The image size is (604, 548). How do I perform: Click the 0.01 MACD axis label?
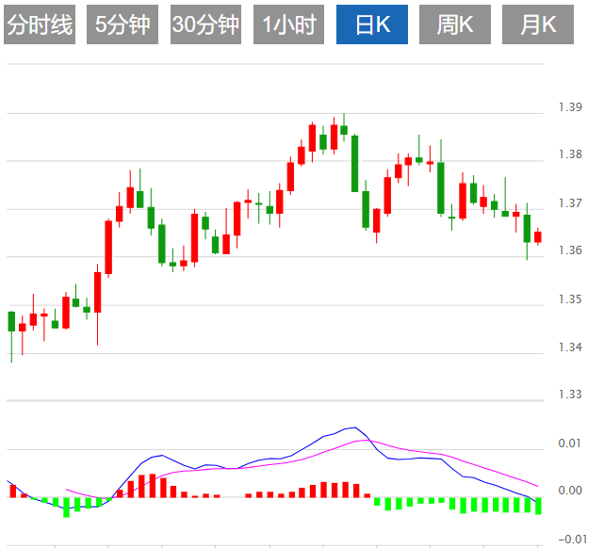pyautogui.click(x=568, y=443)
